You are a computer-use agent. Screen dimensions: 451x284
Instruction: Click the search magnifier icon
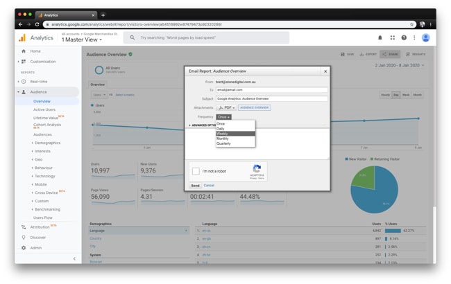coord(132,37)
